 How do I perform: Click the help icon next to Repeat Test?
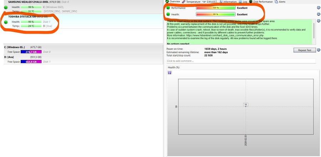pos(318,50)
